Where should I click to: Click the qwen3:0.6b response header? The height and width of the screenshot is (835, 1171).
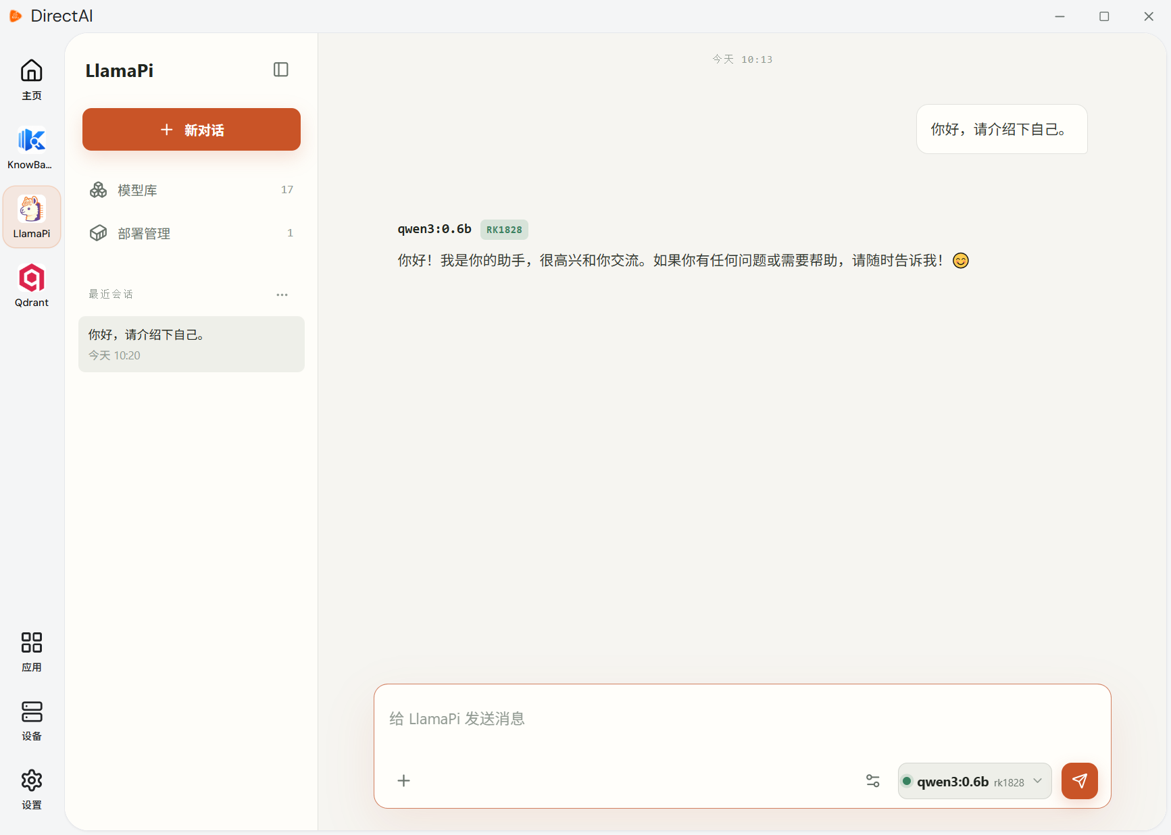pyautogui.click(x=434, y=229)
